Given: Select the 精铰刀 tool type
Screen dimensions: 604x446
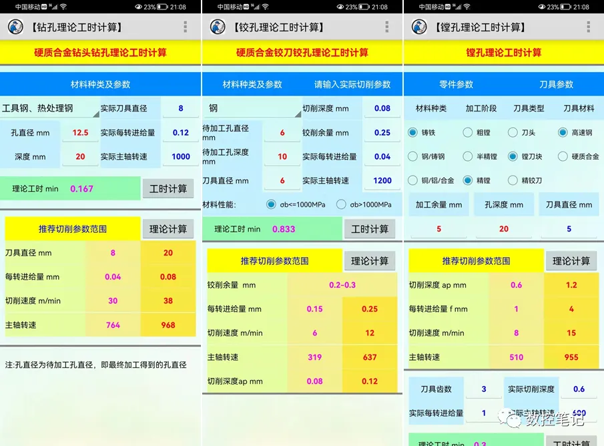Looking at the screenshot, I should (513, 180).
